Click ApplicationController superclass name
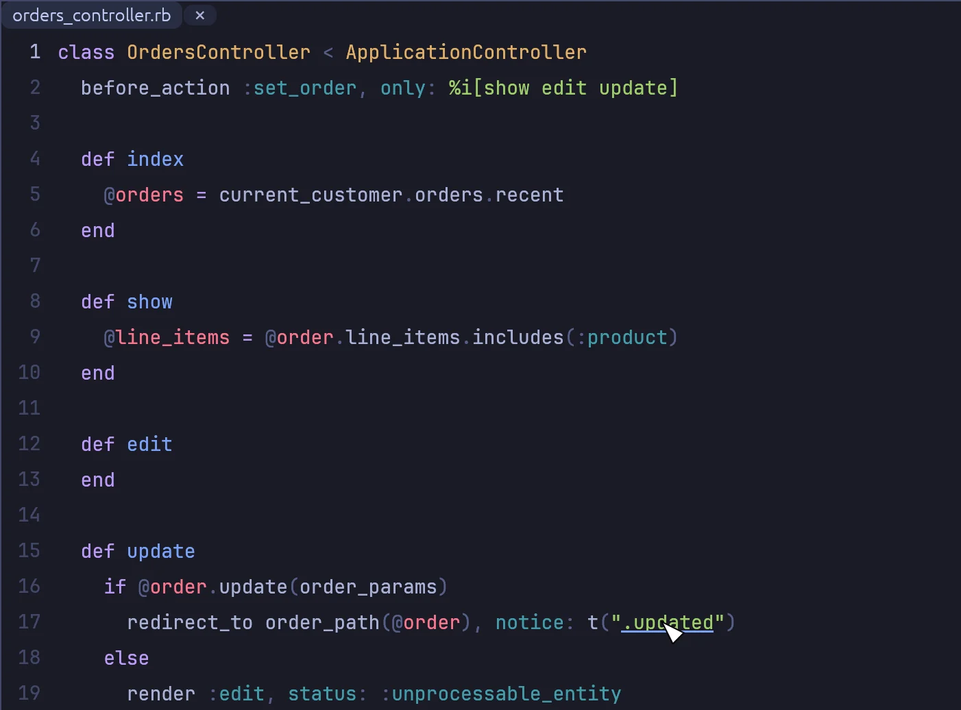The width and height of the screenshot is (961, 710). 466,52
